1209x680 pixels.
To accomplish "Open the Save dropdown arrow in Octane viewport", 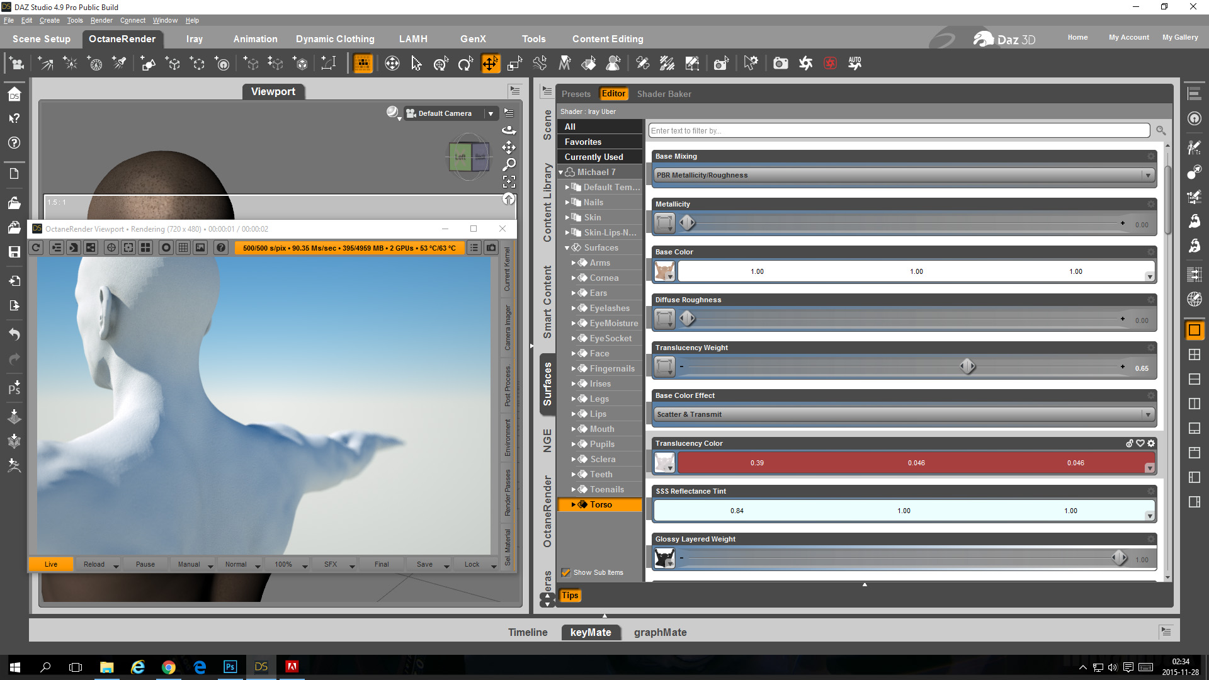I will click(446, 565).
